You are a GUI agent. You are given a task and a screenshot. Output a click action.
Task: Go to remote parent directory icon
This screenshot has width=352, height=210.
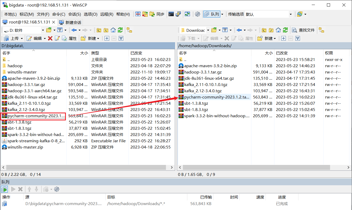point(264,30)
